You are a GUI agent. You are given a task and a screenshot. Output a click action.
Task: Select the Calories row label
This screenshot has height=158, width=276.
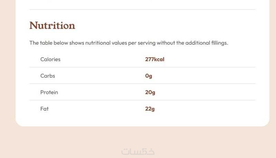(x=50, y=59)
